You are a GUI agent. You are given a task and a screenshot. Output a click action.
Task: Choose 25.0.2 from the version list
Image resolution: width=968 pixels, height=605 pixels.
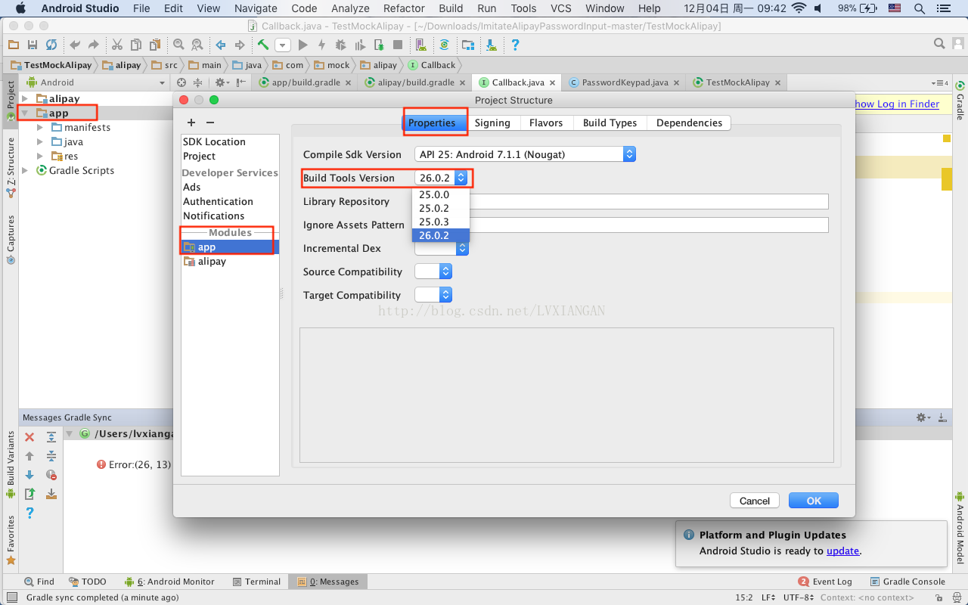point(441,208)
